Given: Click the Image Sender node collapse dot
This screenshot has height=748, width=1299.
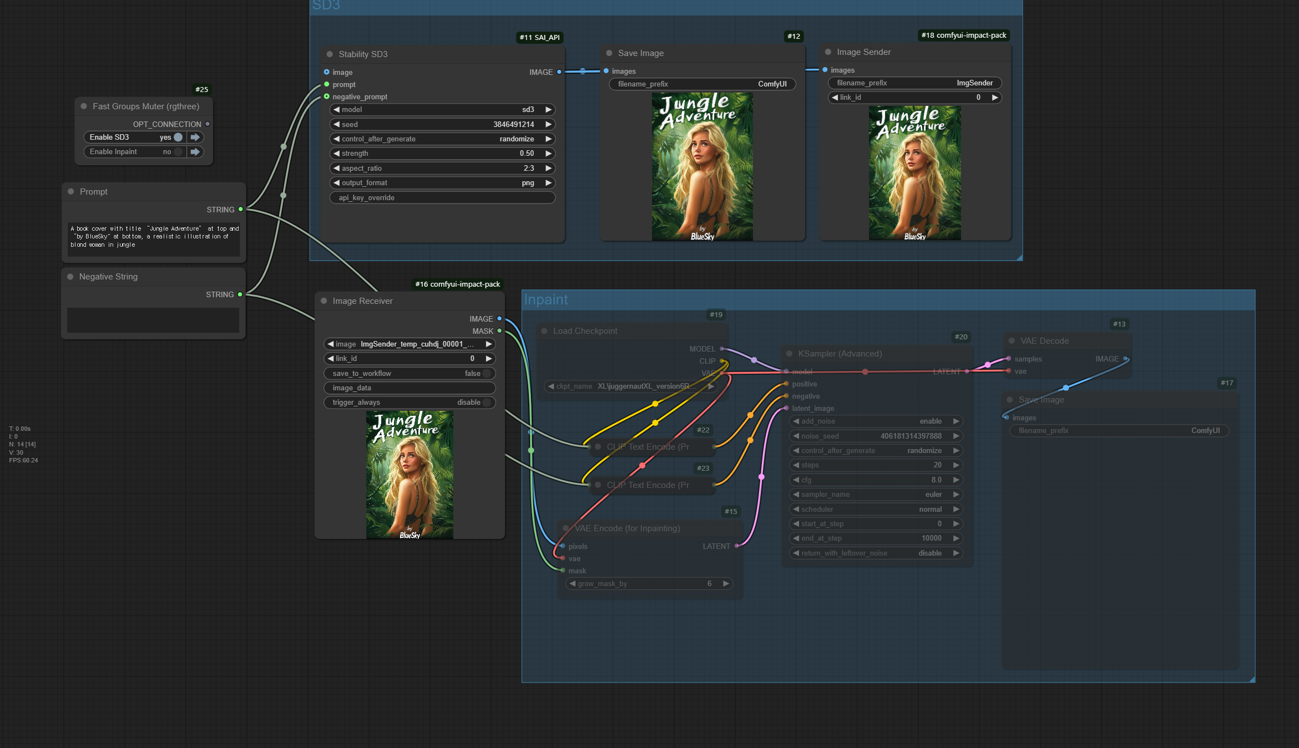Looking at the screenshot, I should [828, 52].
